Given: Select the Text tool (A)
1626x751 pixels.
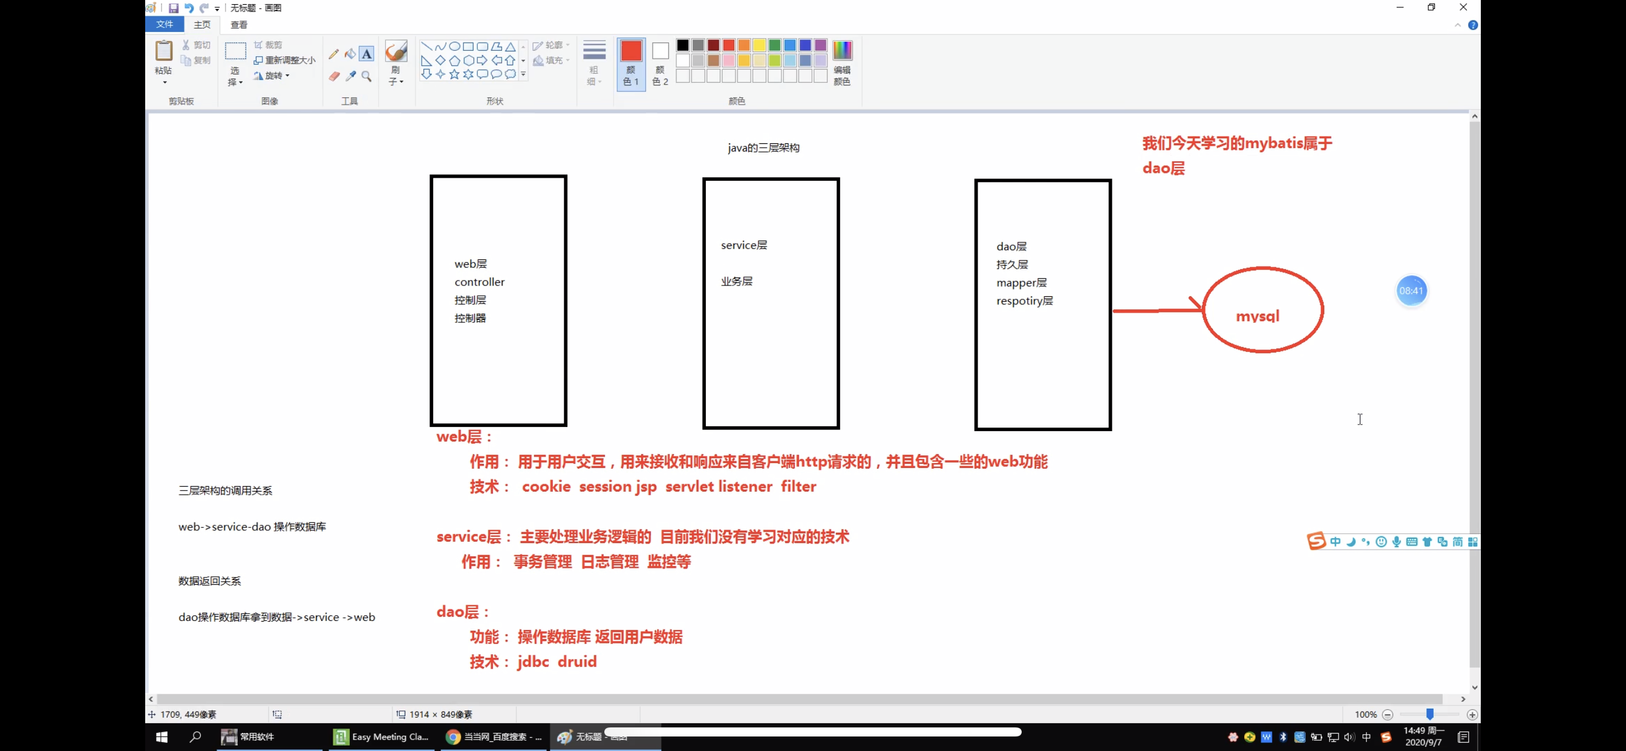Looking at the screenshot, I should [x=367, y=54].
